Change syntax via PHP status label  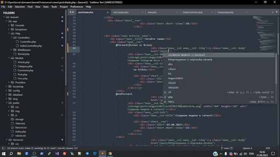coord(268,148)
